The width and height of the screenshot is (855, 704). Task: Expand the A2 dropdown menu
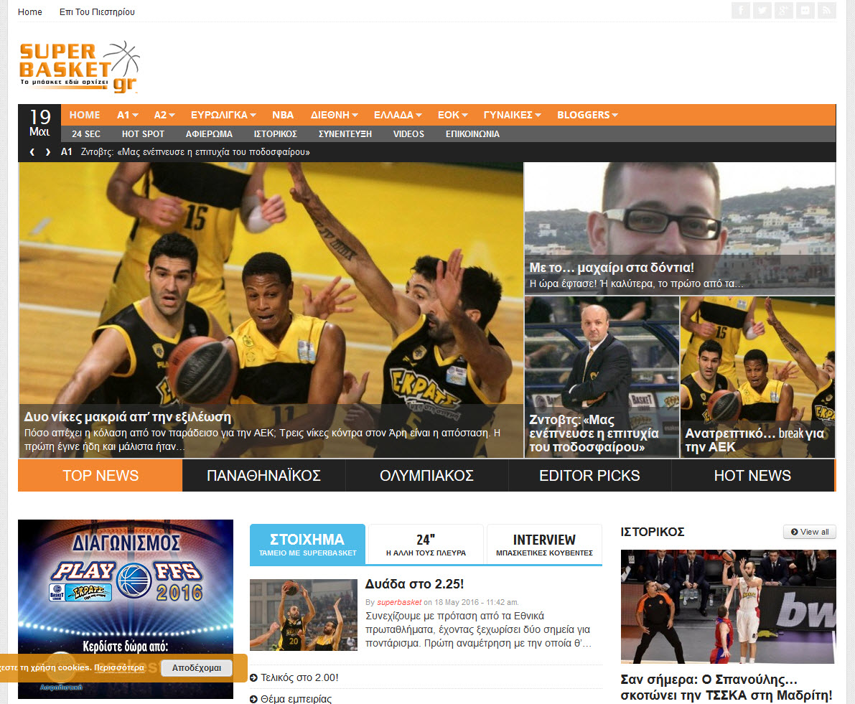164,115
